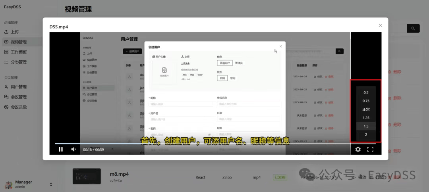
Task: Pause the DSS.mp4 video
Action: [x=61, y=149]
